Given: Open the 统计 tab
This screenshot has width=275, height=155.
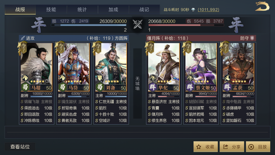Looking at the screenshot, I should click(82, 9).
